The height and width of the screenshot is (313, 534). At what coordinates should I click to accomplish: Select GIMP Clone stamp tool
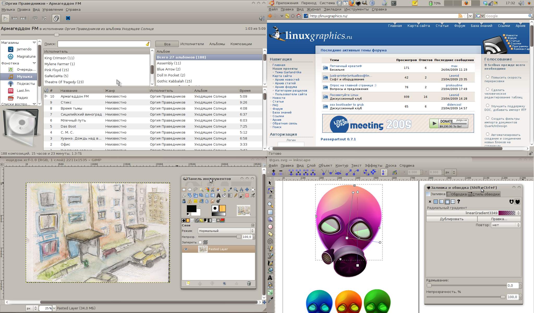[190, 201]
